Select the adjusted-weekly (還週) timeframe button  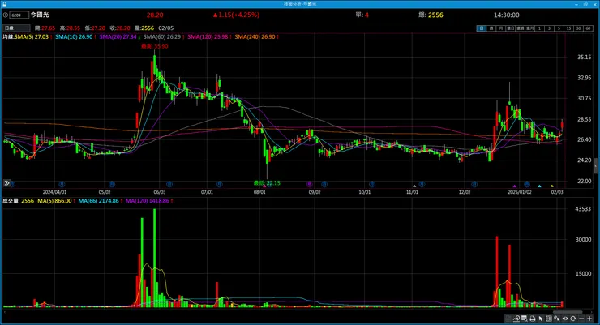point(520,28)
